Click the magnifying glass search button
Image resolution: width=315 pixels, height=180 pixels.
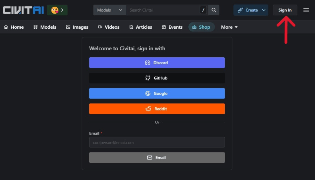(214, 10)
